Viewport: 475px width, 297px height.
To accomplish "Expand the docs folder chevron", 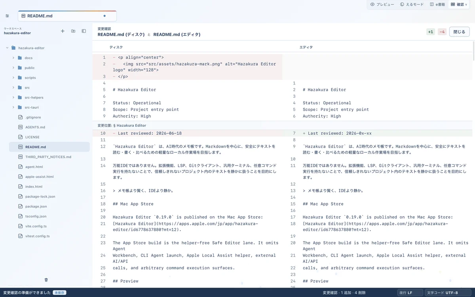I will tap(13, 58).
